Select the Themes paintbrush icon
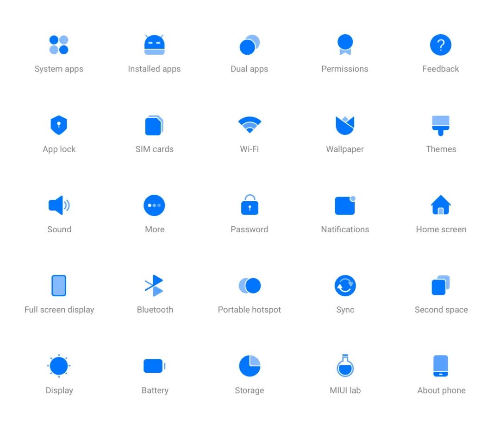 (x=441, y=126)
